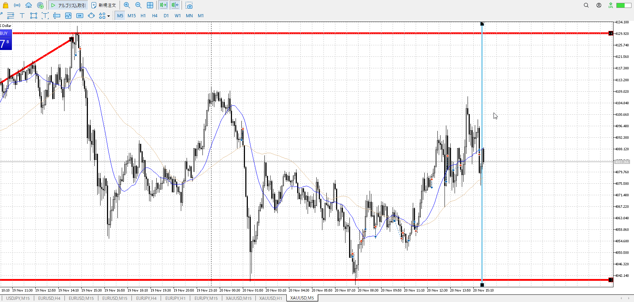The height and width of the screenshot is (302, 634).
Task: Select the text label T tool
Action: [x=22, y=15]
